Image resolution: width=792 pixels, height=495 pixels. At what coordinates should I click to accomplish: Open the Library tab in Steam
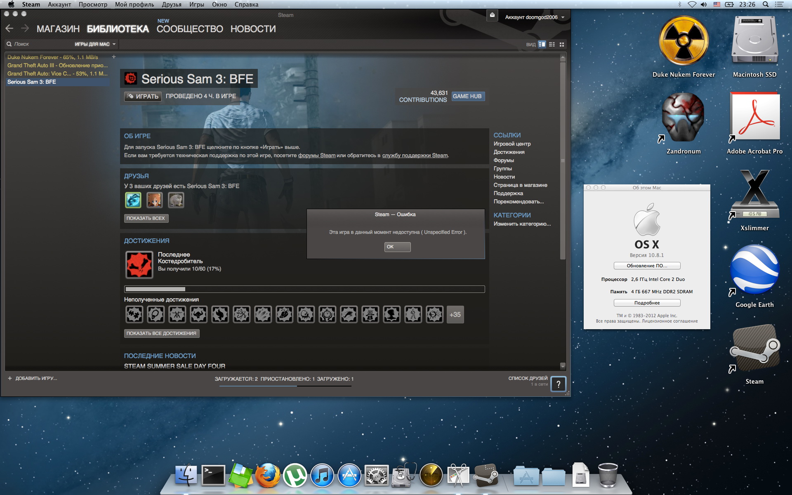[118, 29]
